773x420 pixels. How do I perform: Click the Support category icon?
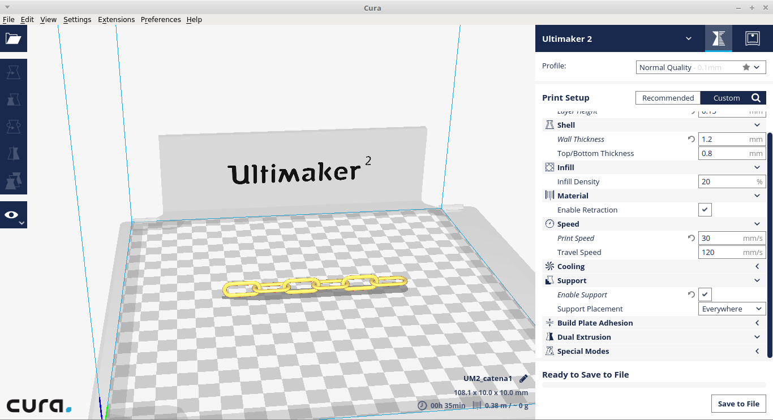[x=549, y=280]
